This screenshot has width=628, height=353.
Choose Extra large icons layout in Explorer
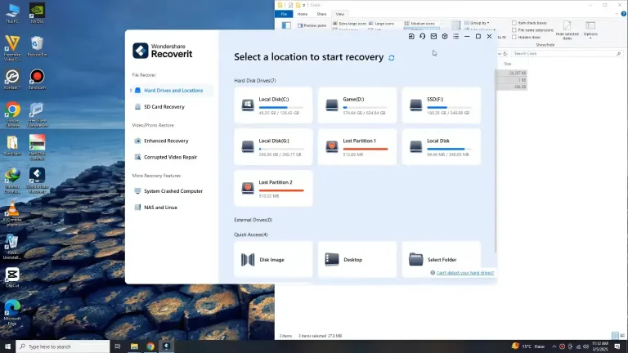pyautogui.click(x=350, y=24)
